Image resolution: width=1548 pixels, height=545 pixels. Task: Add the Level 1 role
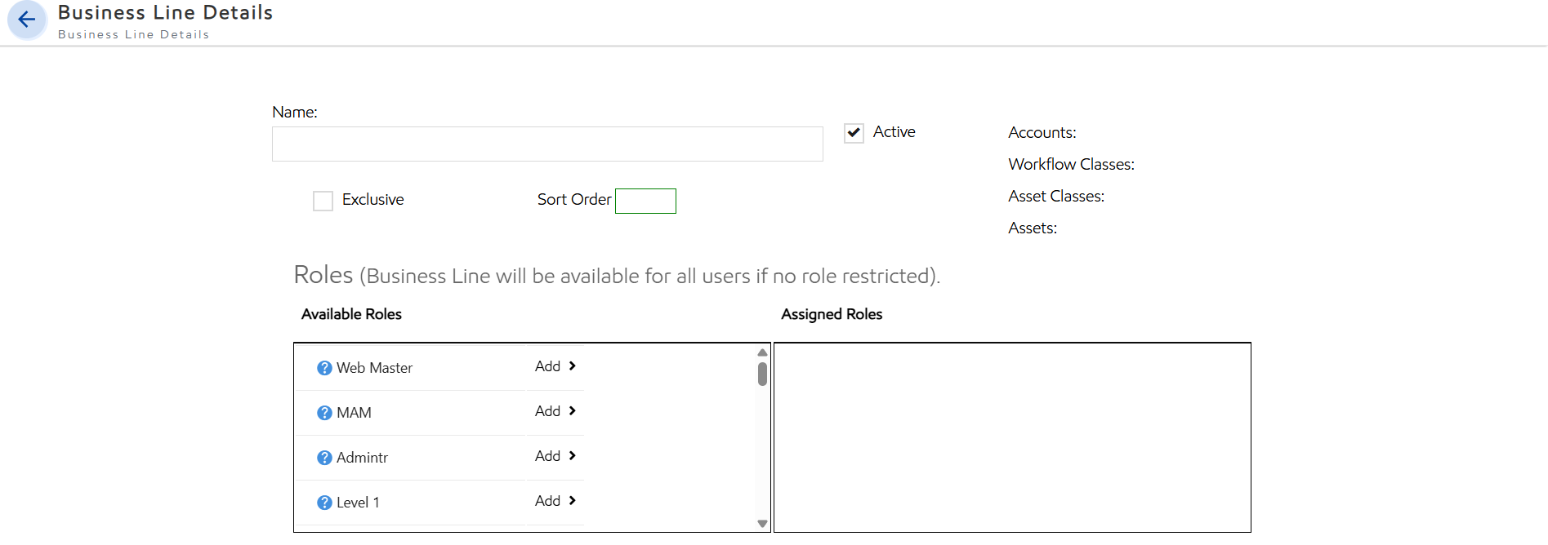(555, 501)
